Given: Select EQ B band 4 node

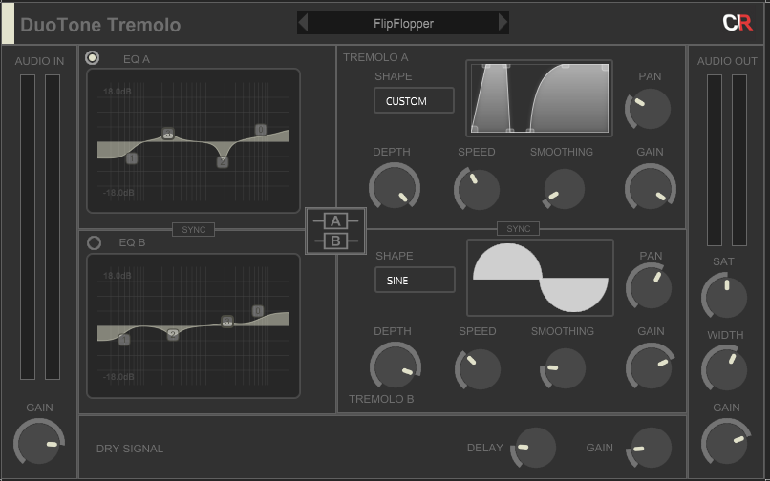Looking at the screenshot, I should (257, 311).
